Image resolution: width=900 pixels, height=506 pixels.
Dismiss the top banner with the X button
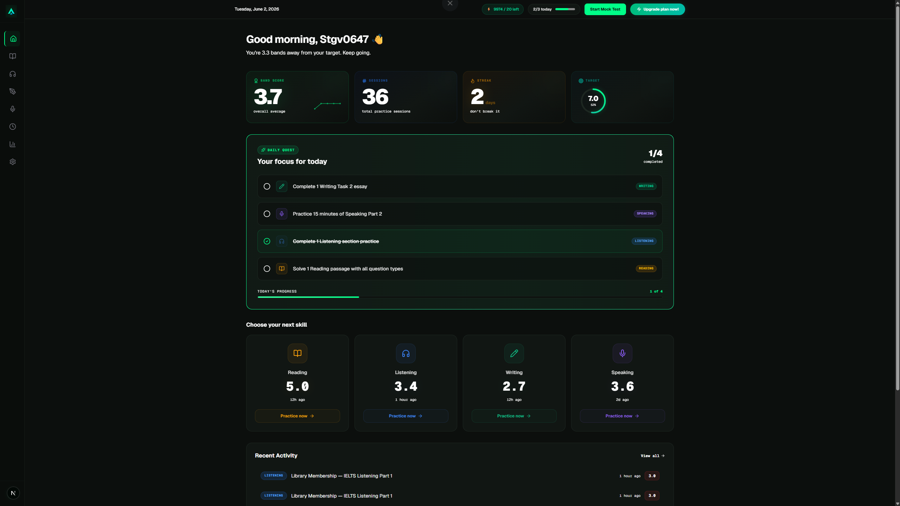[x=450, y=4]
